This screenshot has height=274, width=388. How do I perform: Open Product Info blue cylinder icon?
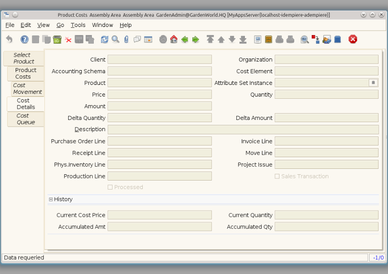click(337, 39)
